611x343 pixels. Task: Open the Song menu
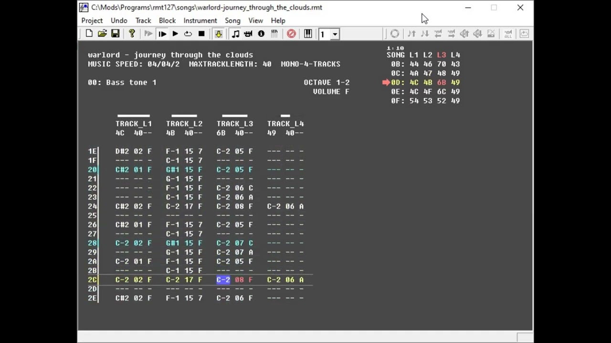click(x=232, y=20)
